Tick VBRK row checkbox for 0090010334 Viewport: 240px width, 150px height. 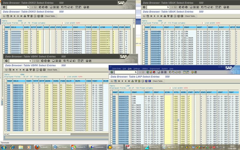(x=6, y=130)
